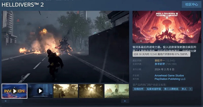This screenshot has width=203, height=107.
Task: Open the 在线合作 tag
Action: 139,89
